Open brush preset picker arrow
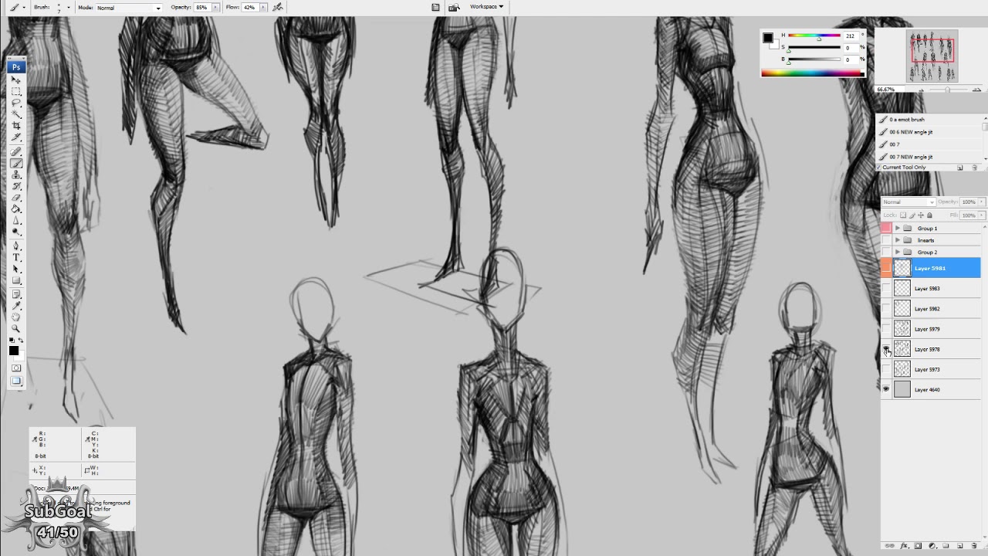This screenshot has height=556, width=988. (68, 8)
